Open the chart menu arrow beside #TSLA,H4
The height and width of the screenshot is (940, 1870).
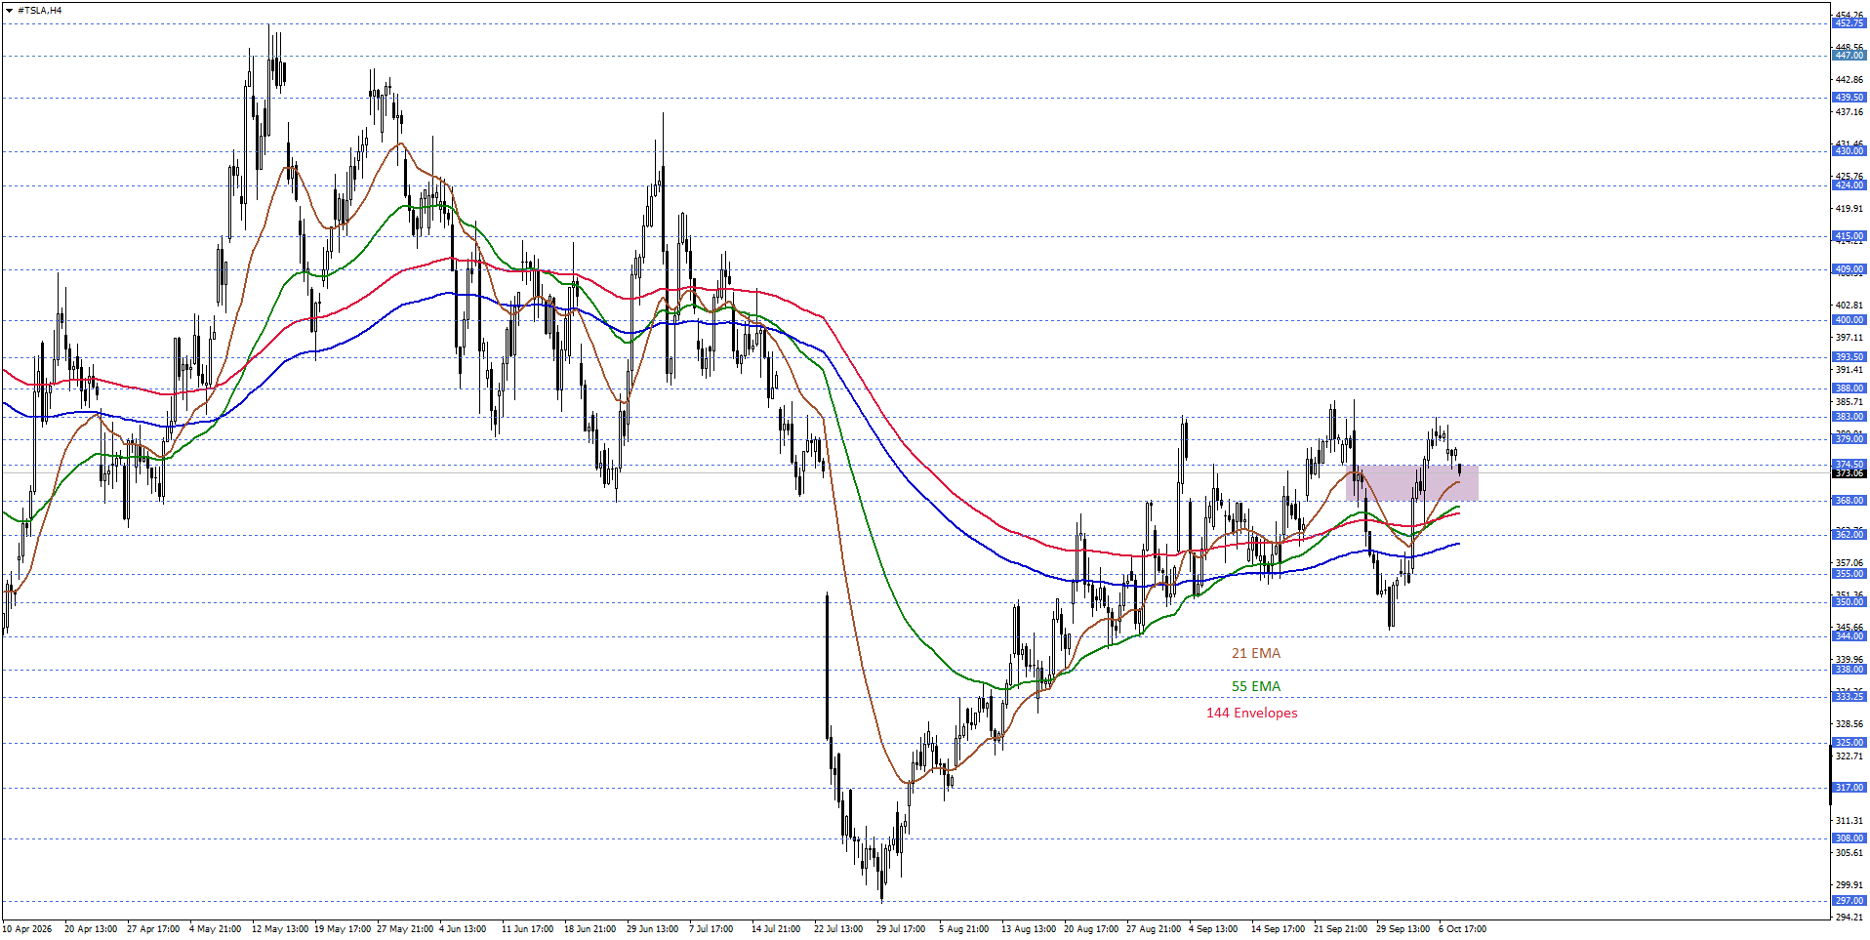[9, 11]
